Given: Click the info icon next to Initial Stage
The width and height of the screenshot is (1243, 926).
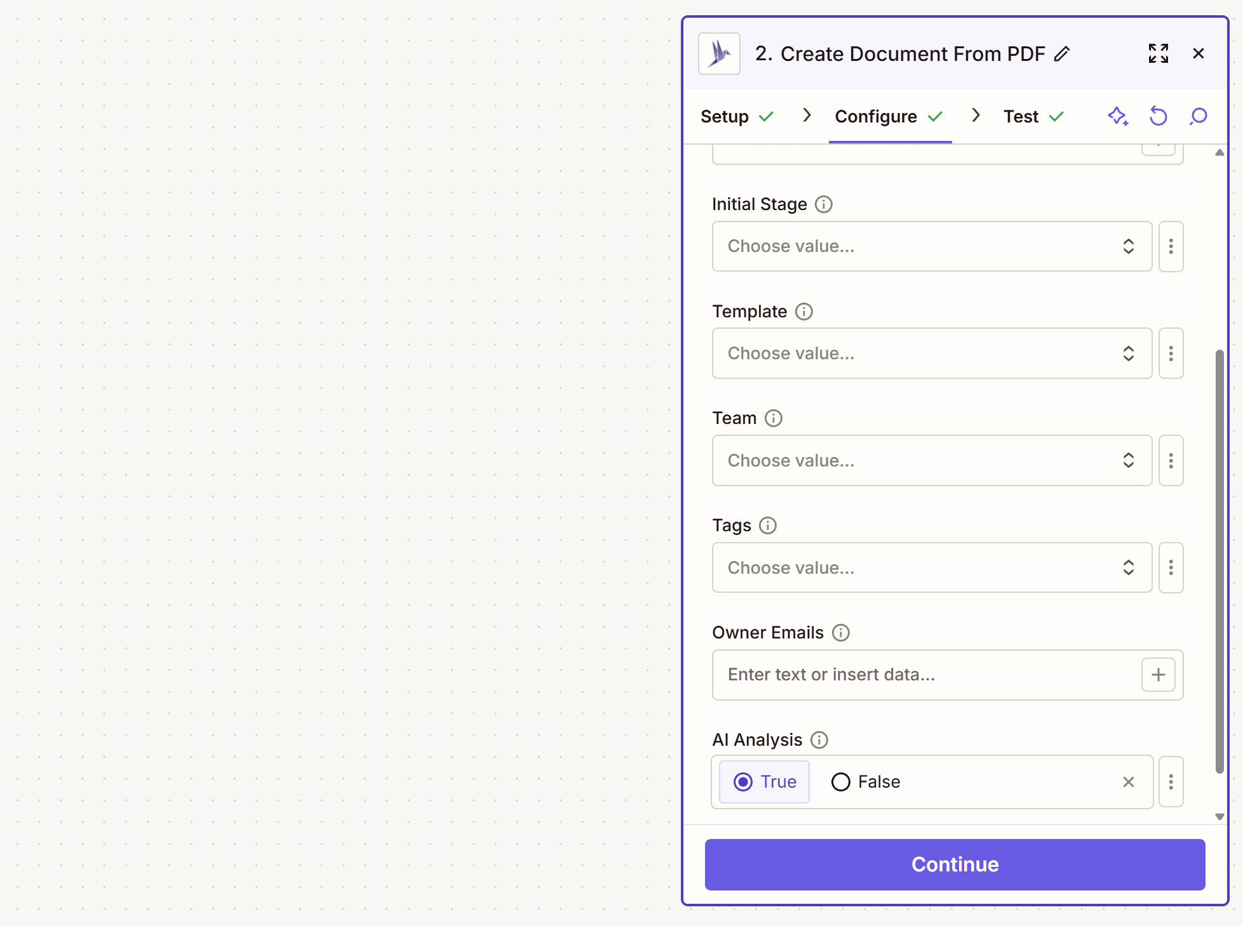Looking at the screenshot, I should [x=823, y=204].
